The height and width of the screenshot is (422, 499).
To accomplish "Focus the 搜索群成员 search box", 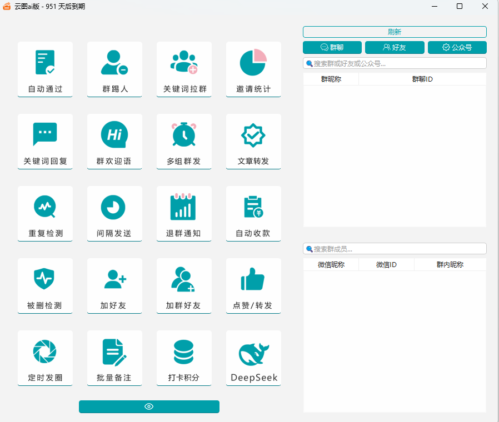I will click(395, 249).
